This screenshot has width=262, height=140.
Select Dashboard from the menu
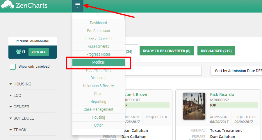pos(98,23)
